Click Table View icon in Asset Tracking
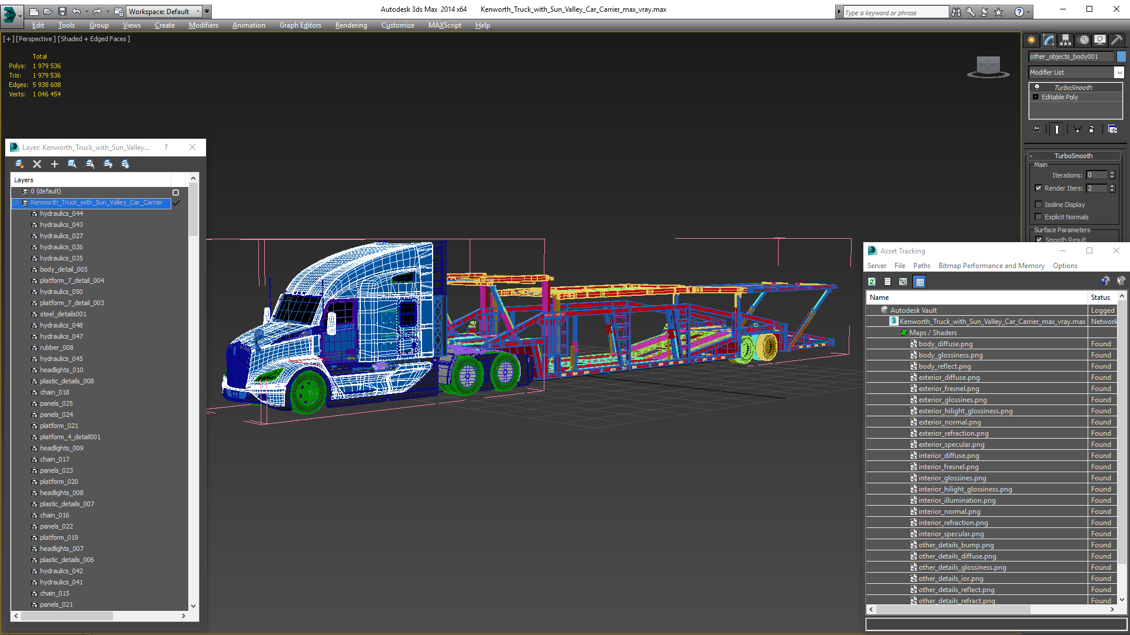1130x635 pixels. click(920, 282)
